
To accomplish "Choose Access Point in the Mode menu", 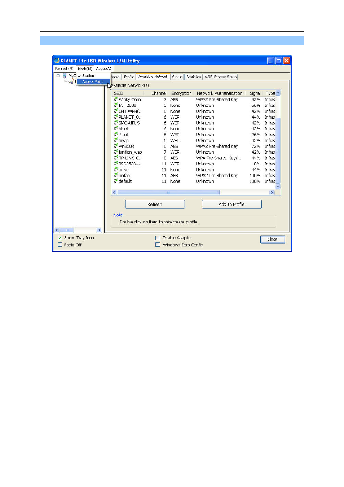I will (93, 82).
